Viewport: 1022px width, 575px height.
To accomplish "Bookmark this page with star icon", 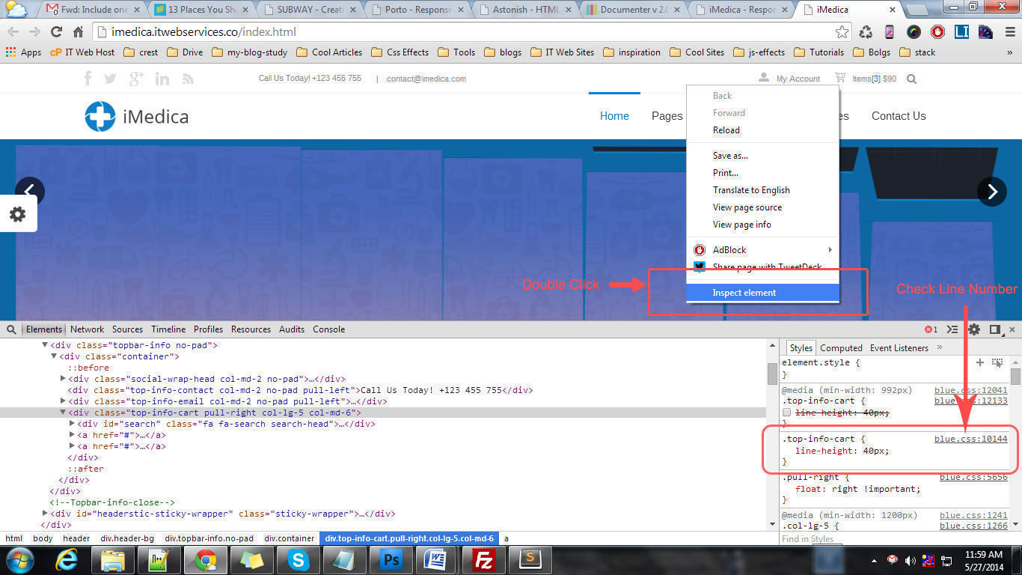I will 842,32.
